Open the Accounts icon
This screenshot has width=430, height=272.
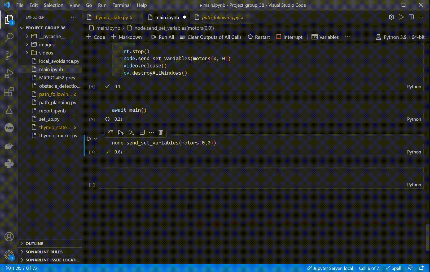coord(9,237)
